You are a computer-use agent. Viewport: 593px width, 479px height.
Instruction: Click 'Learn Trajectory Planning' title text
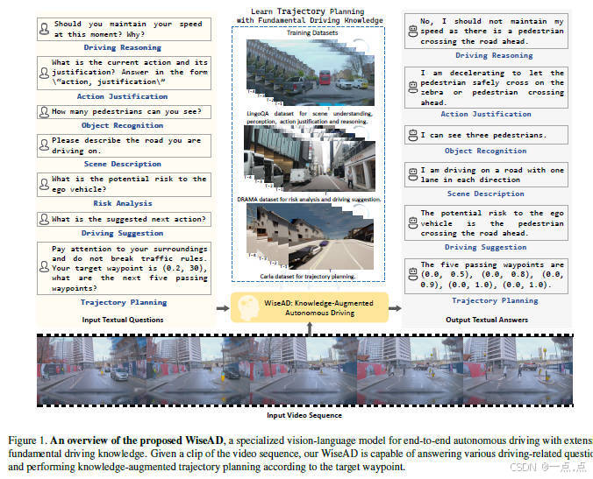click(308, 11)
